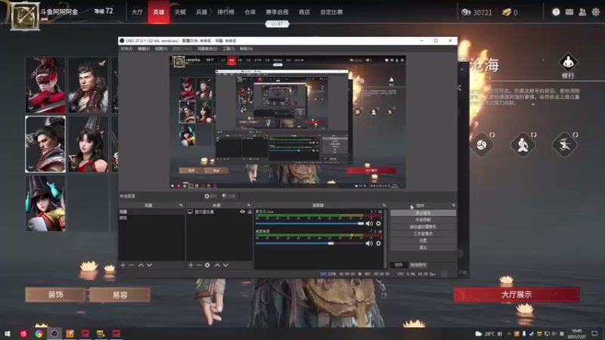
Task: Add a new source with the plus icon
Action: tap(191, 265)
